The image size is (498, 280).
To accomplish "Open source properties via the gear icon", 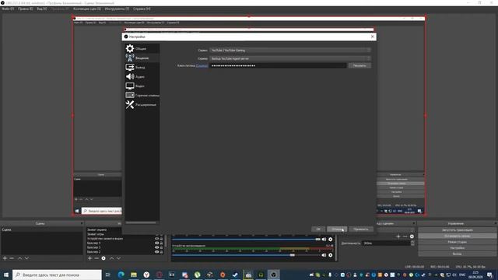I will click(103, 258).
